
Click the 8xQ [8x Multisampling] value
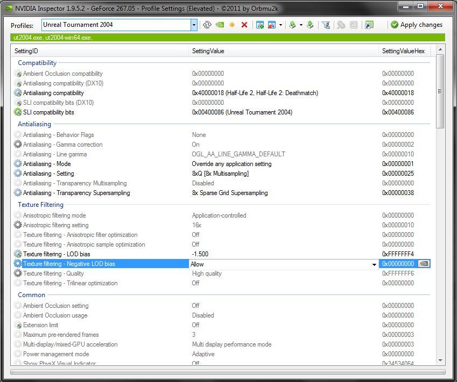coord(220,174)
